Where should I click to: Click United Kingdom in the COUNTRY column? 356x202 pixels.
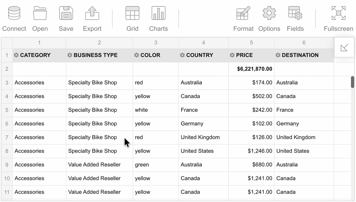(x=204, y=137)
